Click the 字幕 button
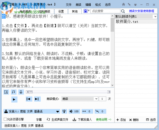 point(39,120)
